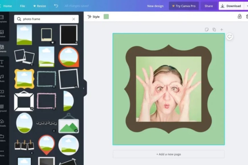The width and height of the screenshot is (248, 165).
Task: Duplicate the current page
Action: coord(214,29)
